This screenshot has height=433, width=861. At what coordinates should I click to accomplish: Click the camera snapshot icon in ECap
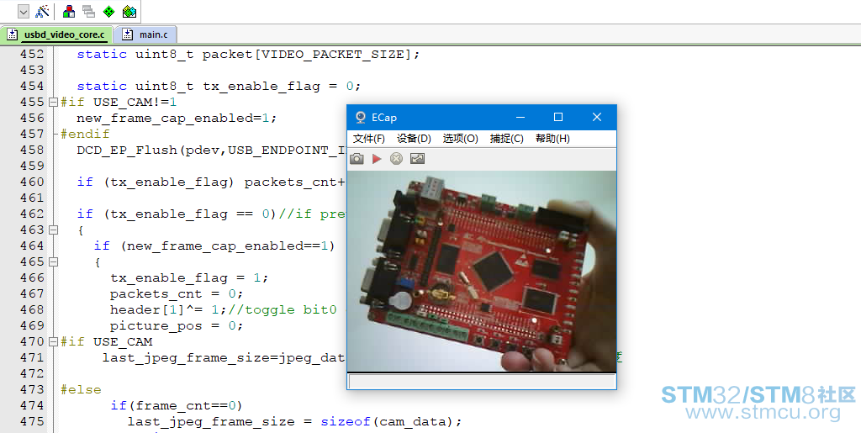click(357, 159)
